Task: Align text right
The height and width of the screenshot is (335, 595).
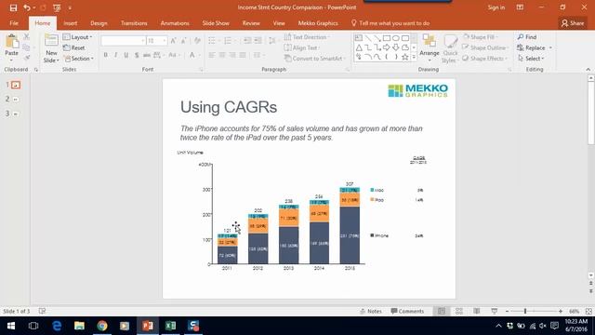Action: (232, 55)
